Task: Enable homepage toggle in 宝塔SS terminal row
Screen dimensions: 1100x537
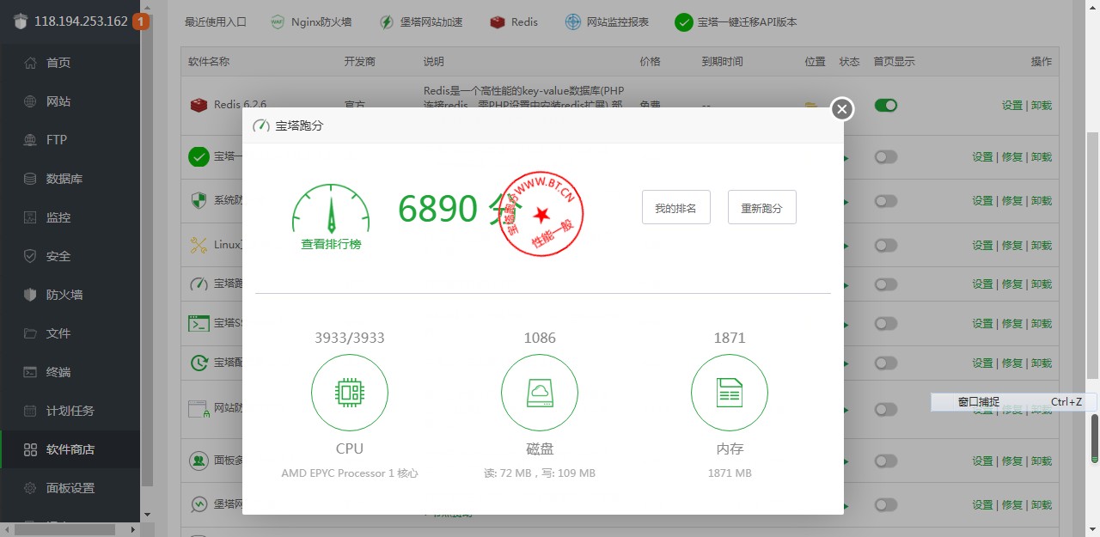Action: click(886, 323)
